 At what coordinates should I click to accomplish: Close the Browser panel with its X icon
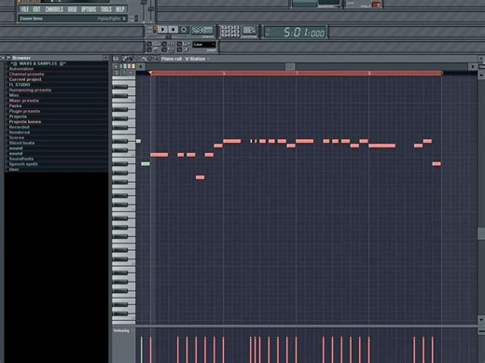(3, 58)
